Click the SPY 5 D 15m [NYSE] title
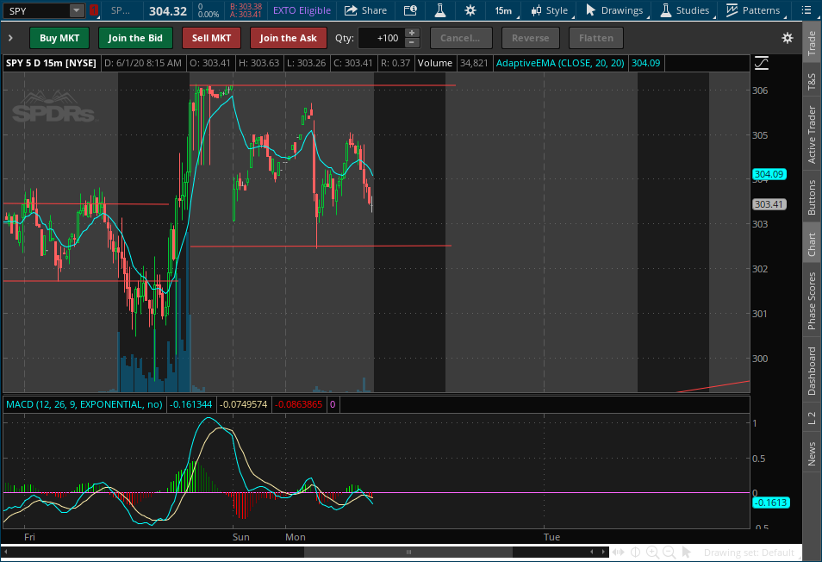The image size is (822, 562). (x=51, y=63)
